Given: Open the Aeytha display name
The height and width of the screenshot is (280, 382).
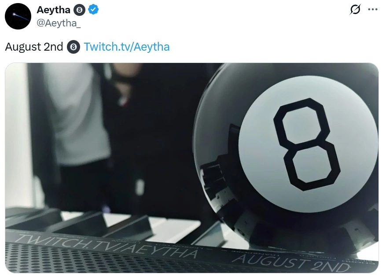Looking at the screenshot, I should (54, 10).
